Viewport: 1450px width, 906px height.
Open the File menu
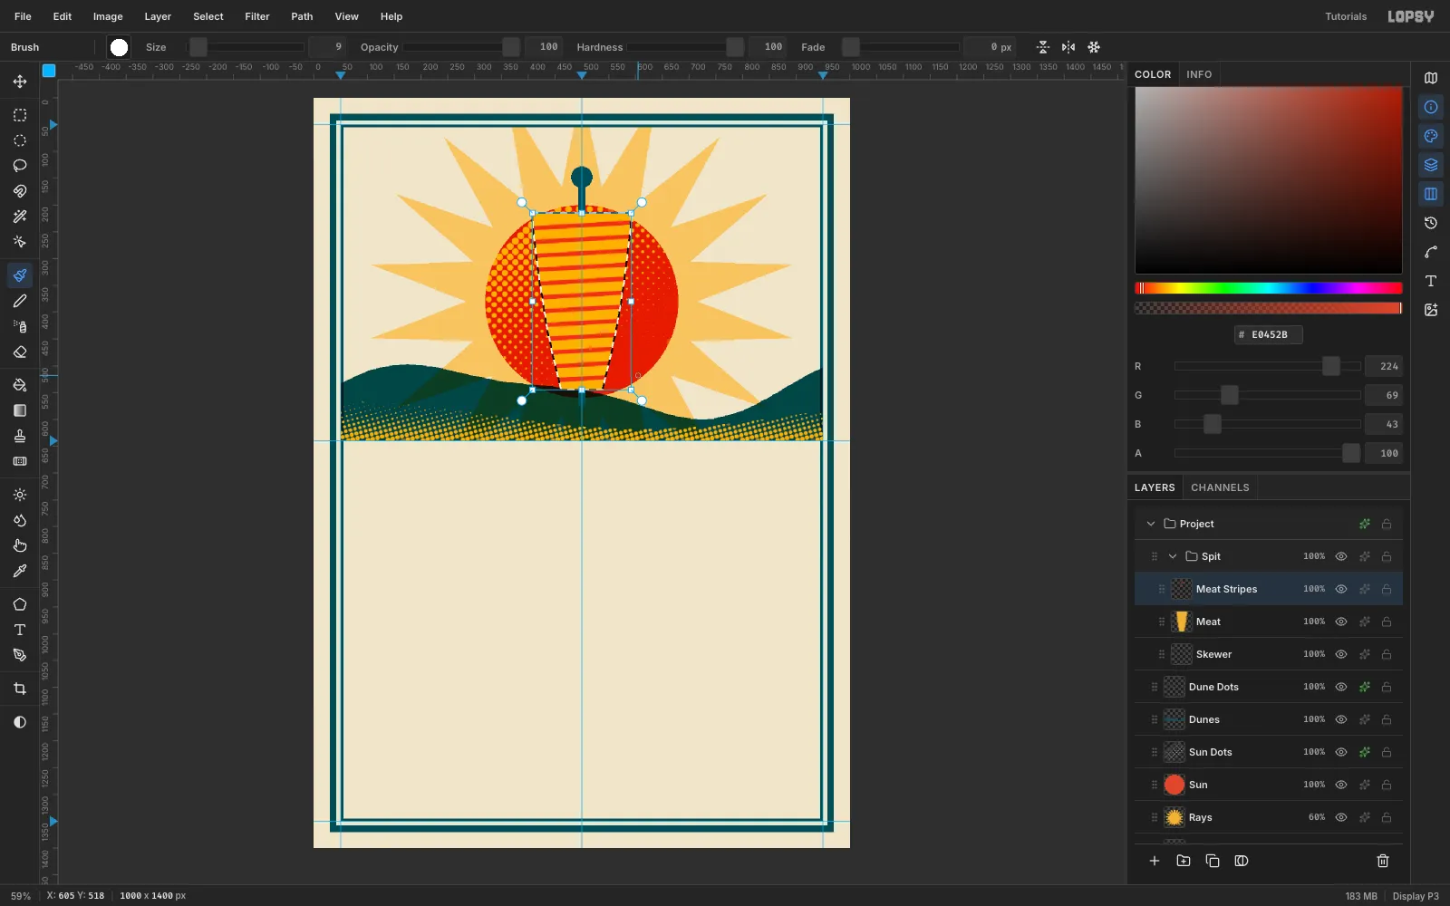[x=23, y=16]
